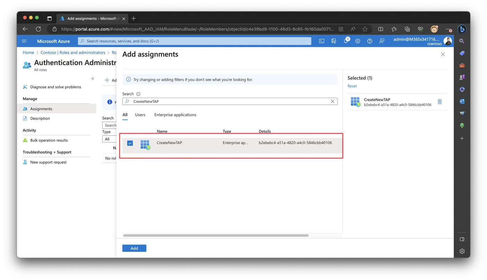Collapse the left navigation menu
The width and height of the screenshot is (487, 280).
(x=93, y=79)
